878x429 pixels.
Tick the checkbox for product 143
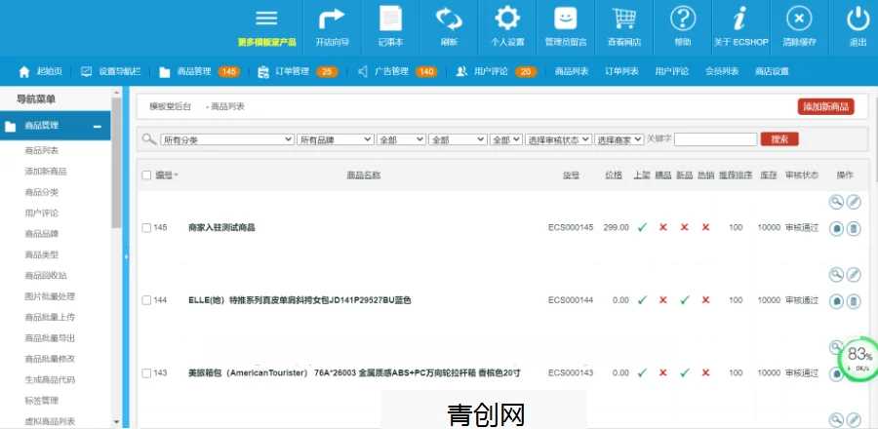[x=146, y=373]
